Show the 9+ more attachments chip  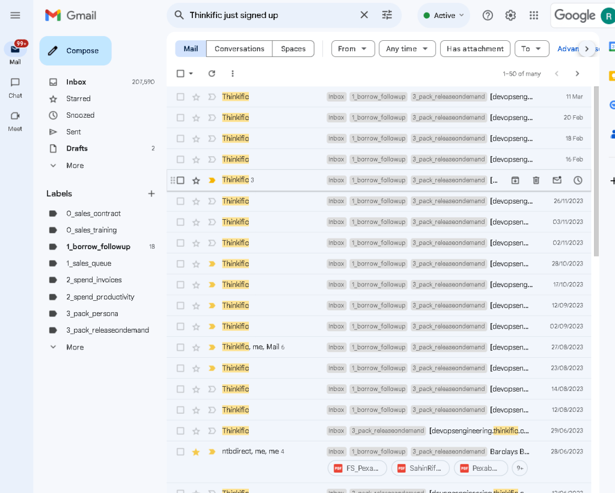(519, 468)
